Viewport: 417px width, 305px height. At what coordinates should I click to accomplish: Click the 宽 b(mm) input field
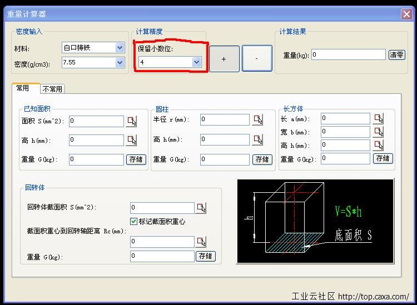coord(345,132)
